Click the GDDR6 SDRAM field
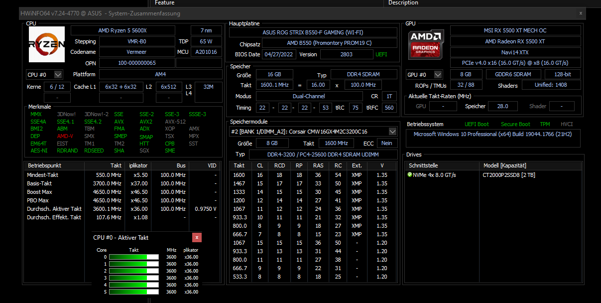The height and width of the screenshot is (303, 601). (x=513, y=74)
